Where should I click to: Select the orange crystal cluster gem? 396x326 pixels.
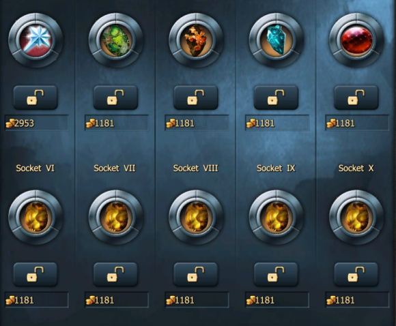pyautogui.click(x=196, y=40)
